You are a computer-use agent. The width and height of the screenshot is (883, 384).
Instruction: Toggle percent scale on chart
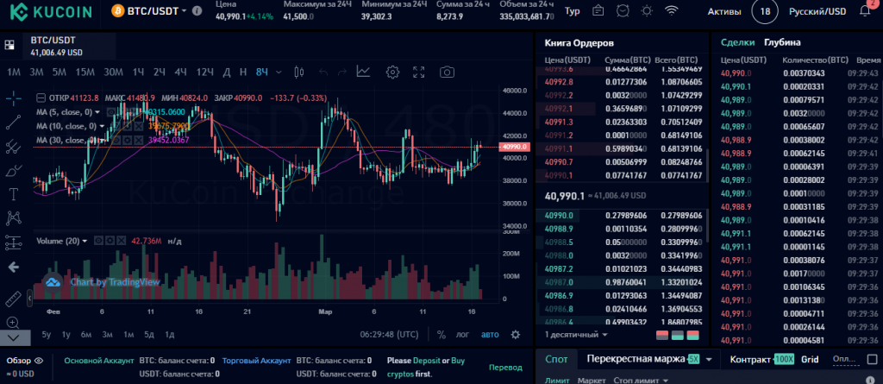441,334
